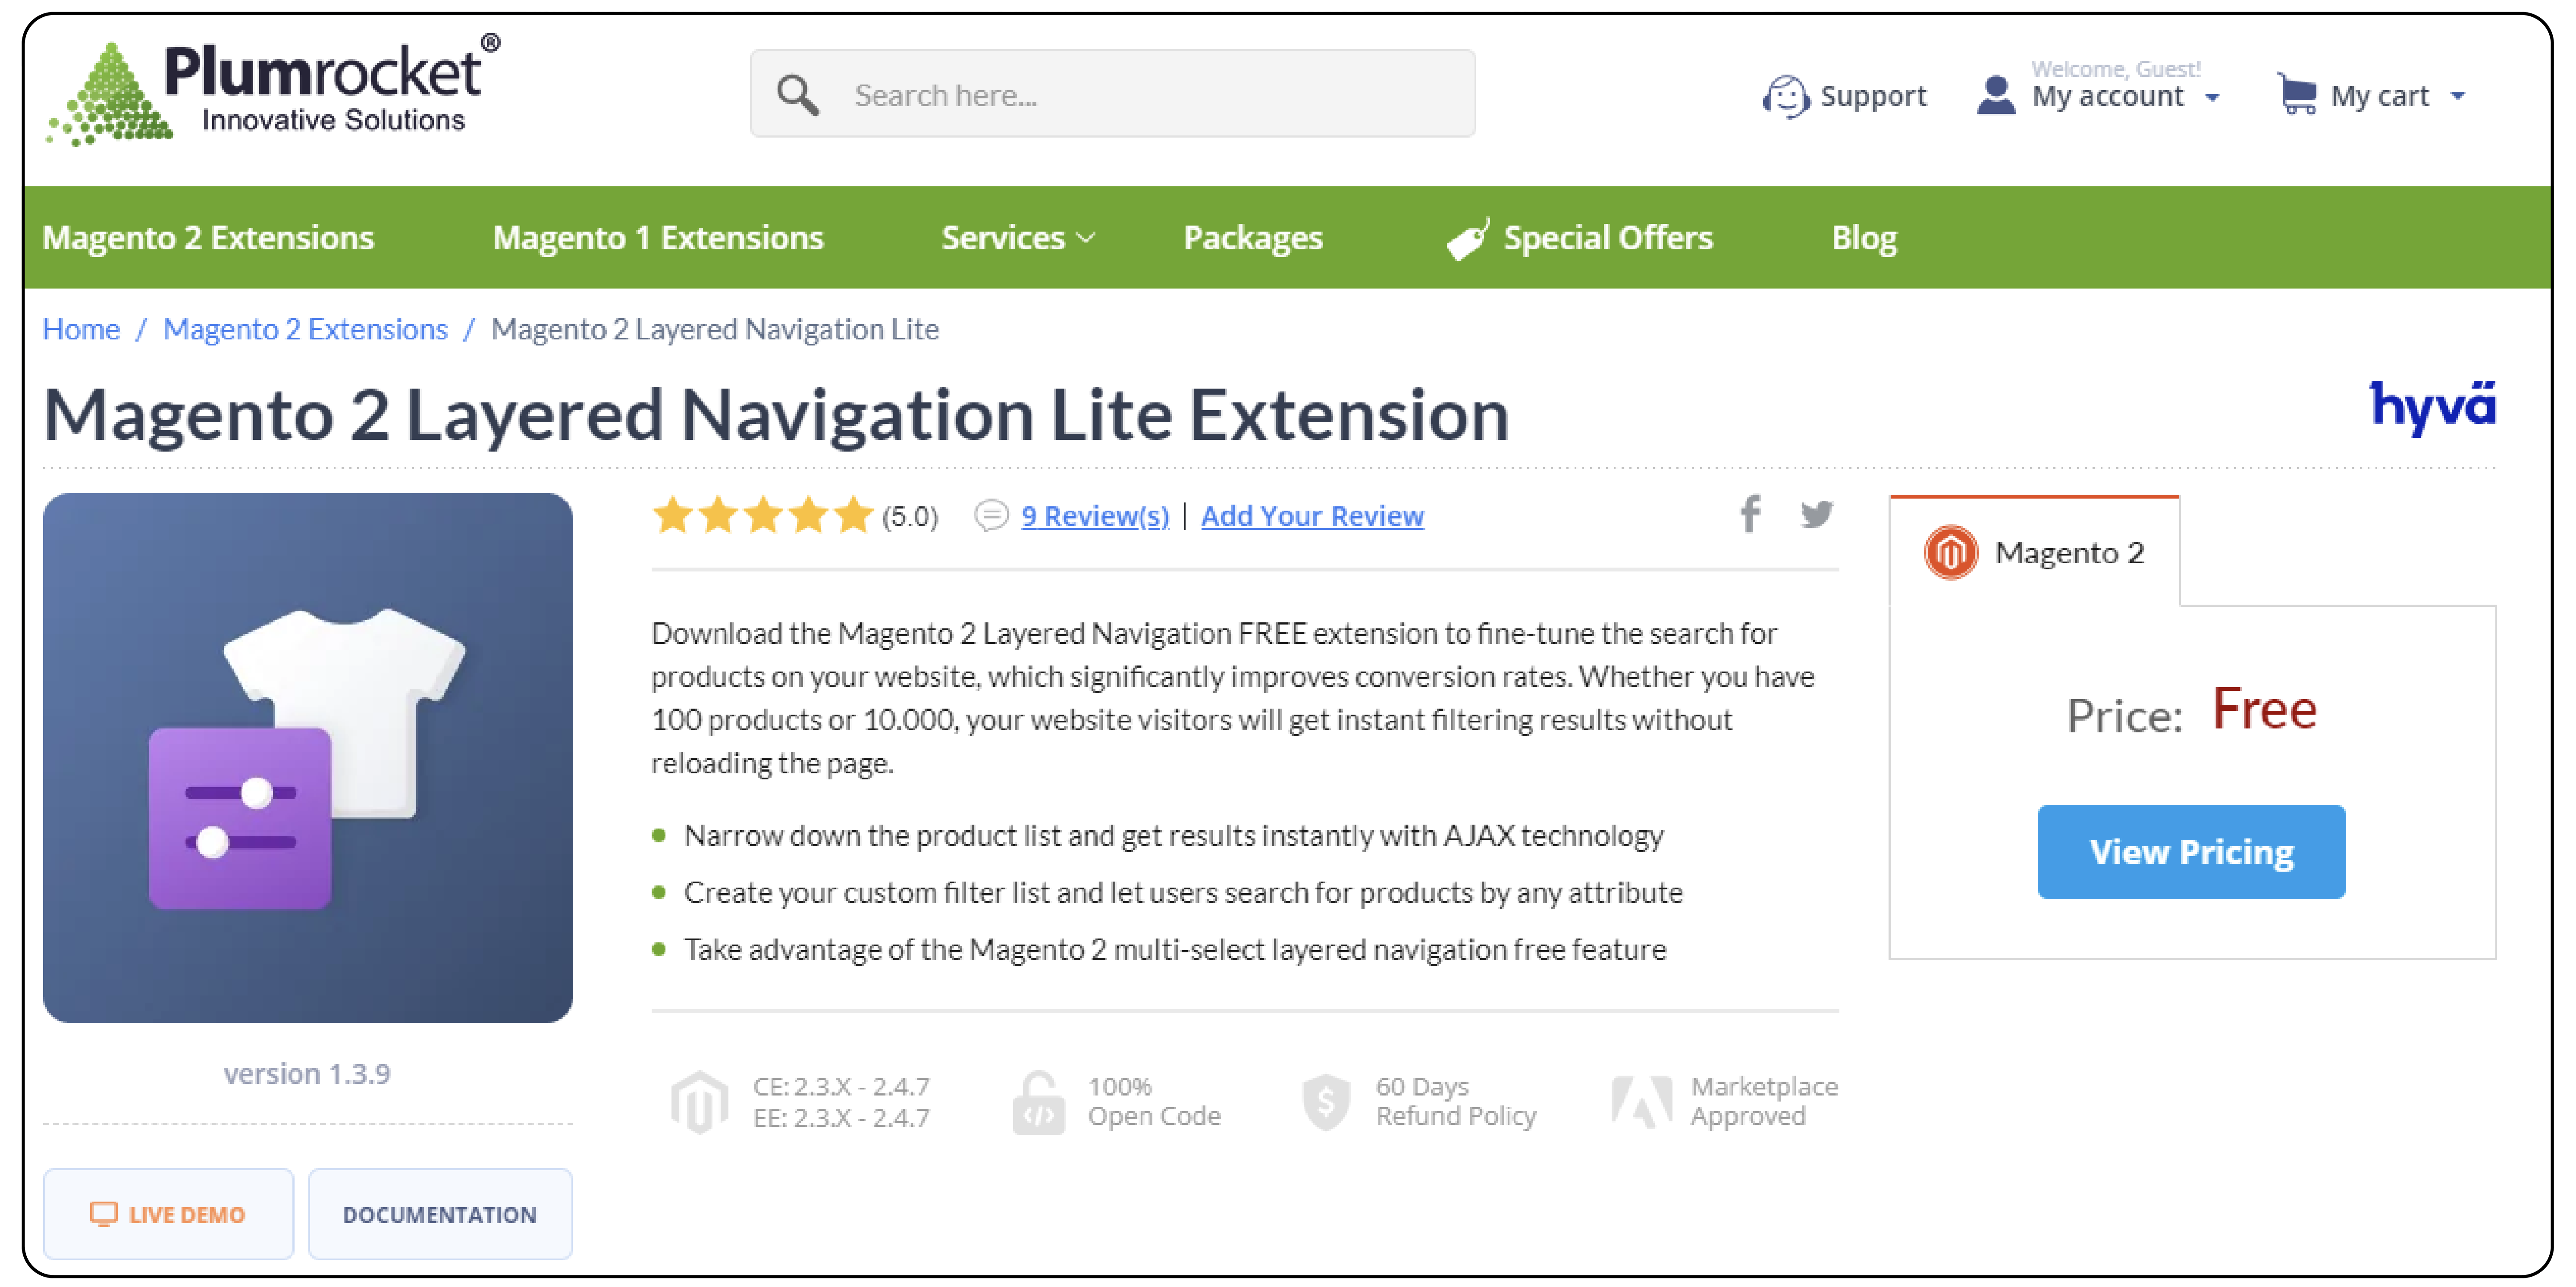Click the Magento 2 orange logo icon
2576x1287 pixels.
[1951, 553]
